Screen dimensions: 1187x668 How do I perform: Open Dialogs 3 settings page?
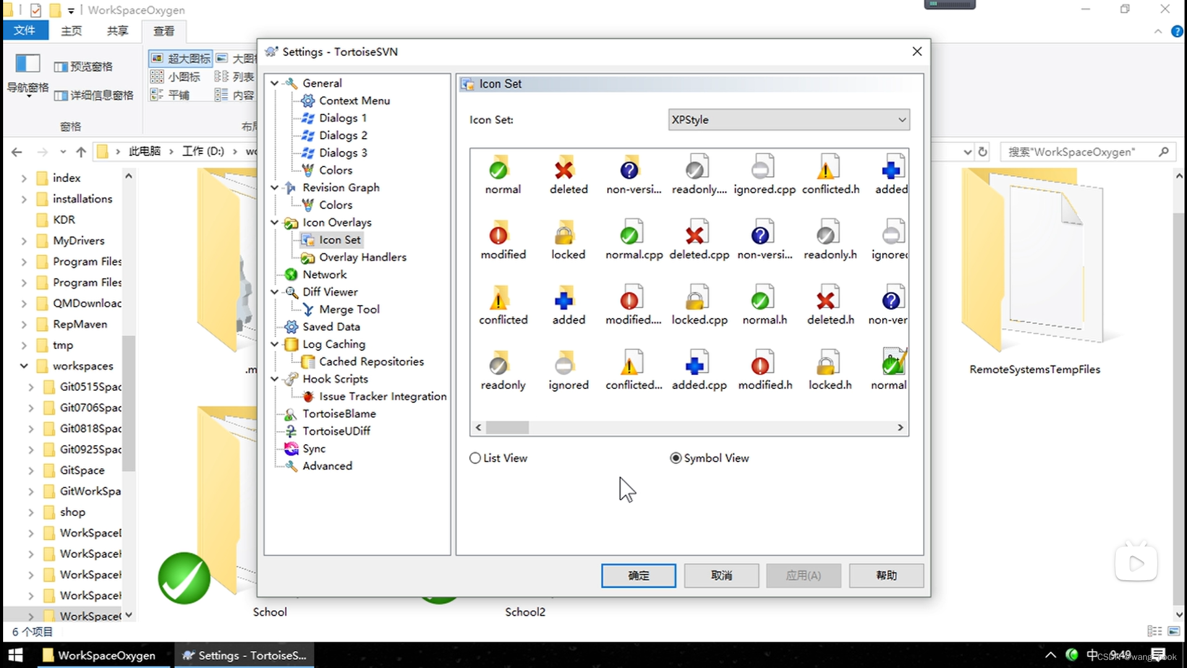tap(342, 152)
